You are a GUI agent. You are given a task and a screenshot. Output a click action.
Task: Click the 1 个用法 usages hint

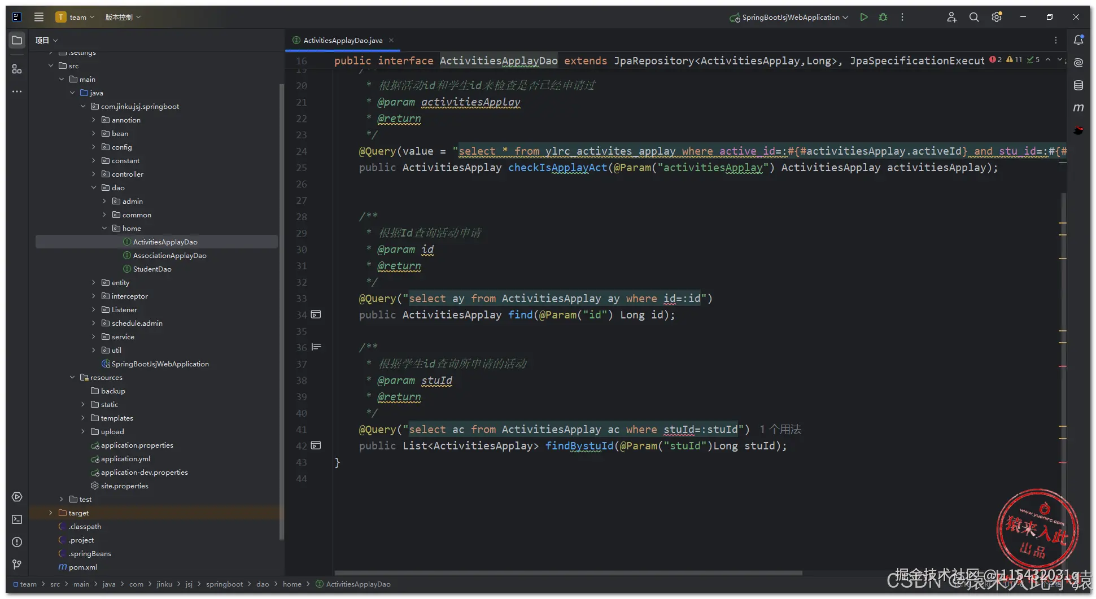point(780,429)
